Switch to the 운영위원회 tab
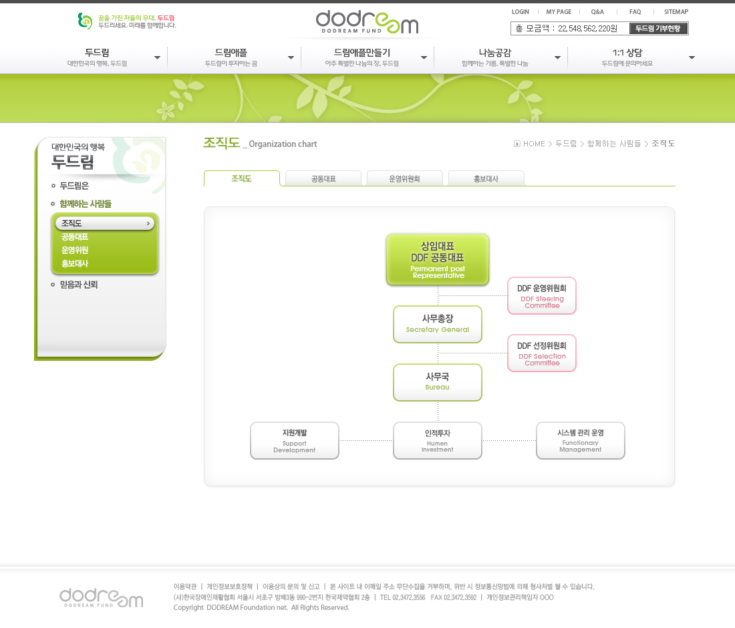The height and width of the screenshot is (628, 735). click(x=404, y=179)
